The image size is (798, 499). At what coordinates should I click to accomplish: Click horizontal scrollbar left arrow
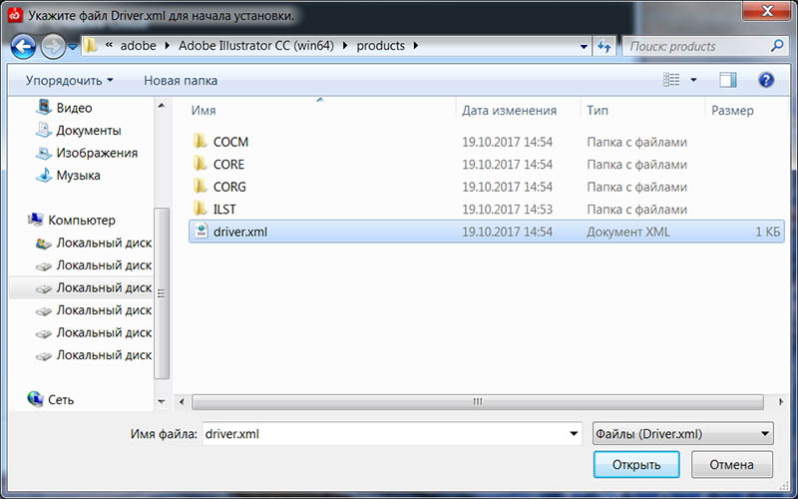pyautogui.click(x=182, y=402)
